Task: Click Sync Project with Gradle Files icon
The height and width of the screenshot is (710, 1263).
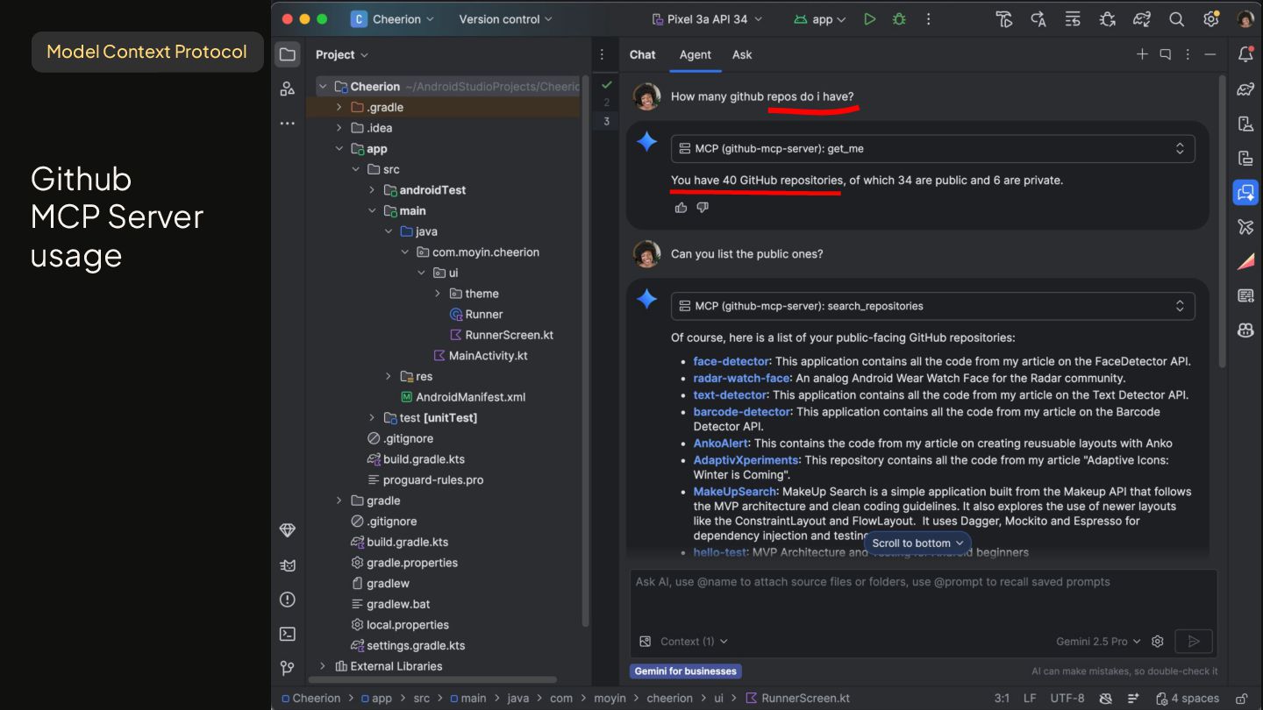Action: tap(1141, 19)
